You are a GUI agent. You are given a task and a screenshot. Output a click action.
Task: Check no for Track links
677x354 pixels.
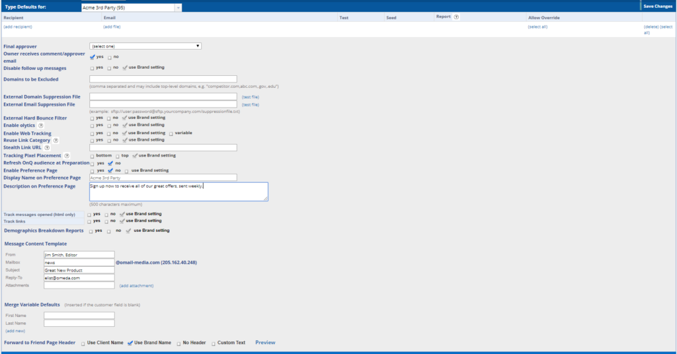(x=106, y=222)
